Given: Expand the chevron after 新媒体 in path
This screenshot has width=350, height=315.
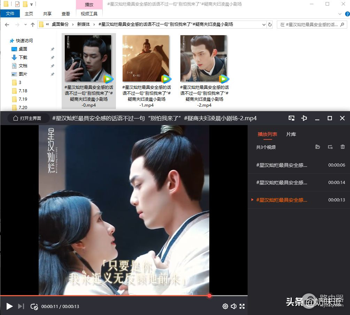Looking at the screenshot, I should (94, 24).
